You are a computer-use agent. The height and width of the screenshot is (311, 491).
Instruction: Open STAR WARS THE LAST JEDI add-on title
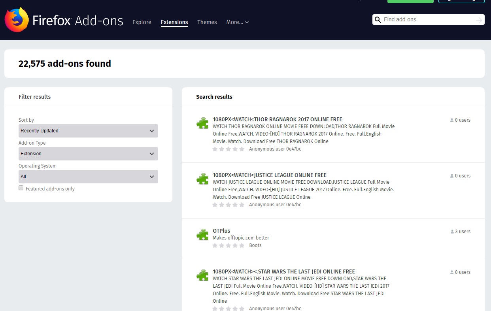[284, 271]
